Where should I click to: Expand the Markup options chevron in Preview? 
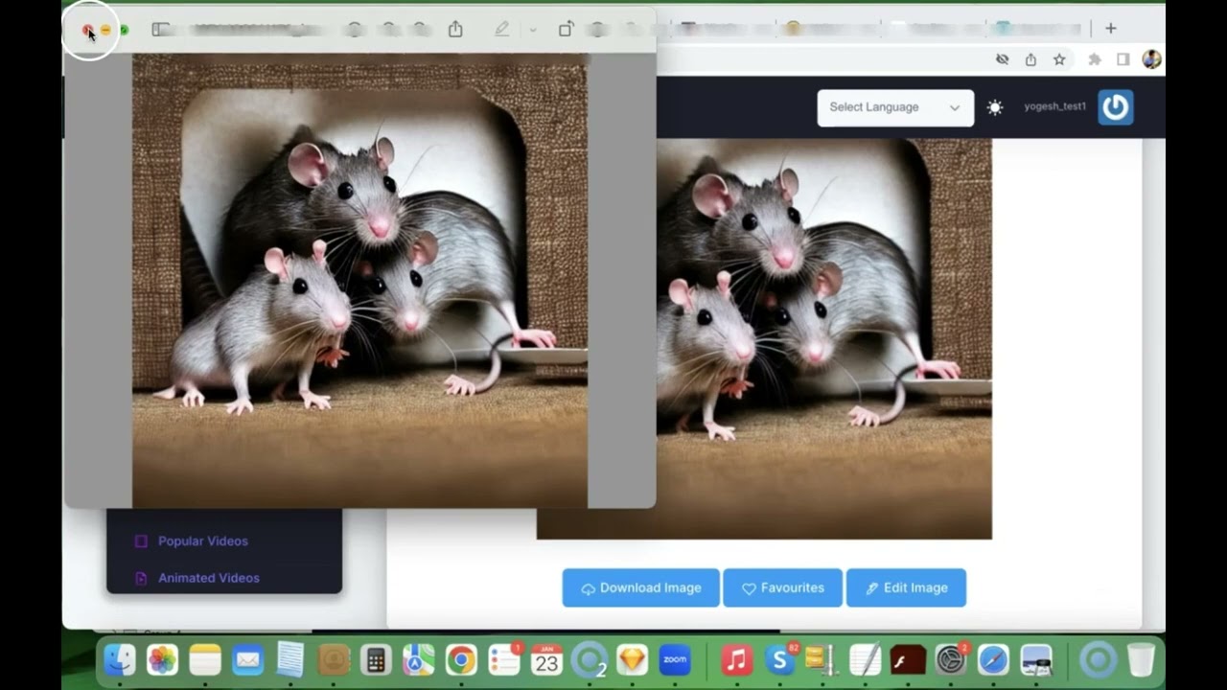tap(533, 30)
